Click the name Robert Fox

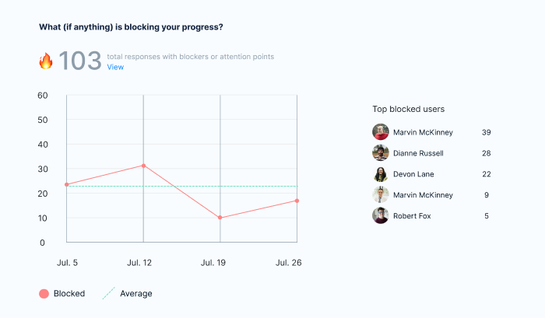[x=415, y=215]
